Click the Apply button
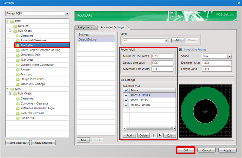242x158 pixels. click(227, 150)
